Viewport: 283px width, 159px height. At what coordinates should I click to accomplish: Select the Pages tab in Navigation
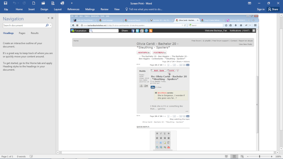22,33
